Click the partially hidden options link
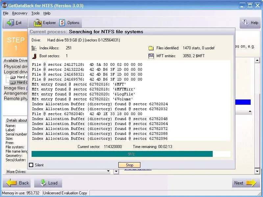The width and height of the screenshot is (263, 197). pos(138,170)
